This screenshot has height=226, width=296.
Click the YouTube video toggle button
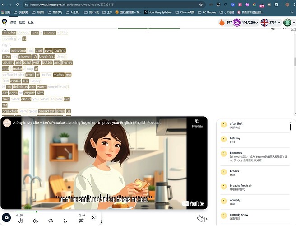6,217
